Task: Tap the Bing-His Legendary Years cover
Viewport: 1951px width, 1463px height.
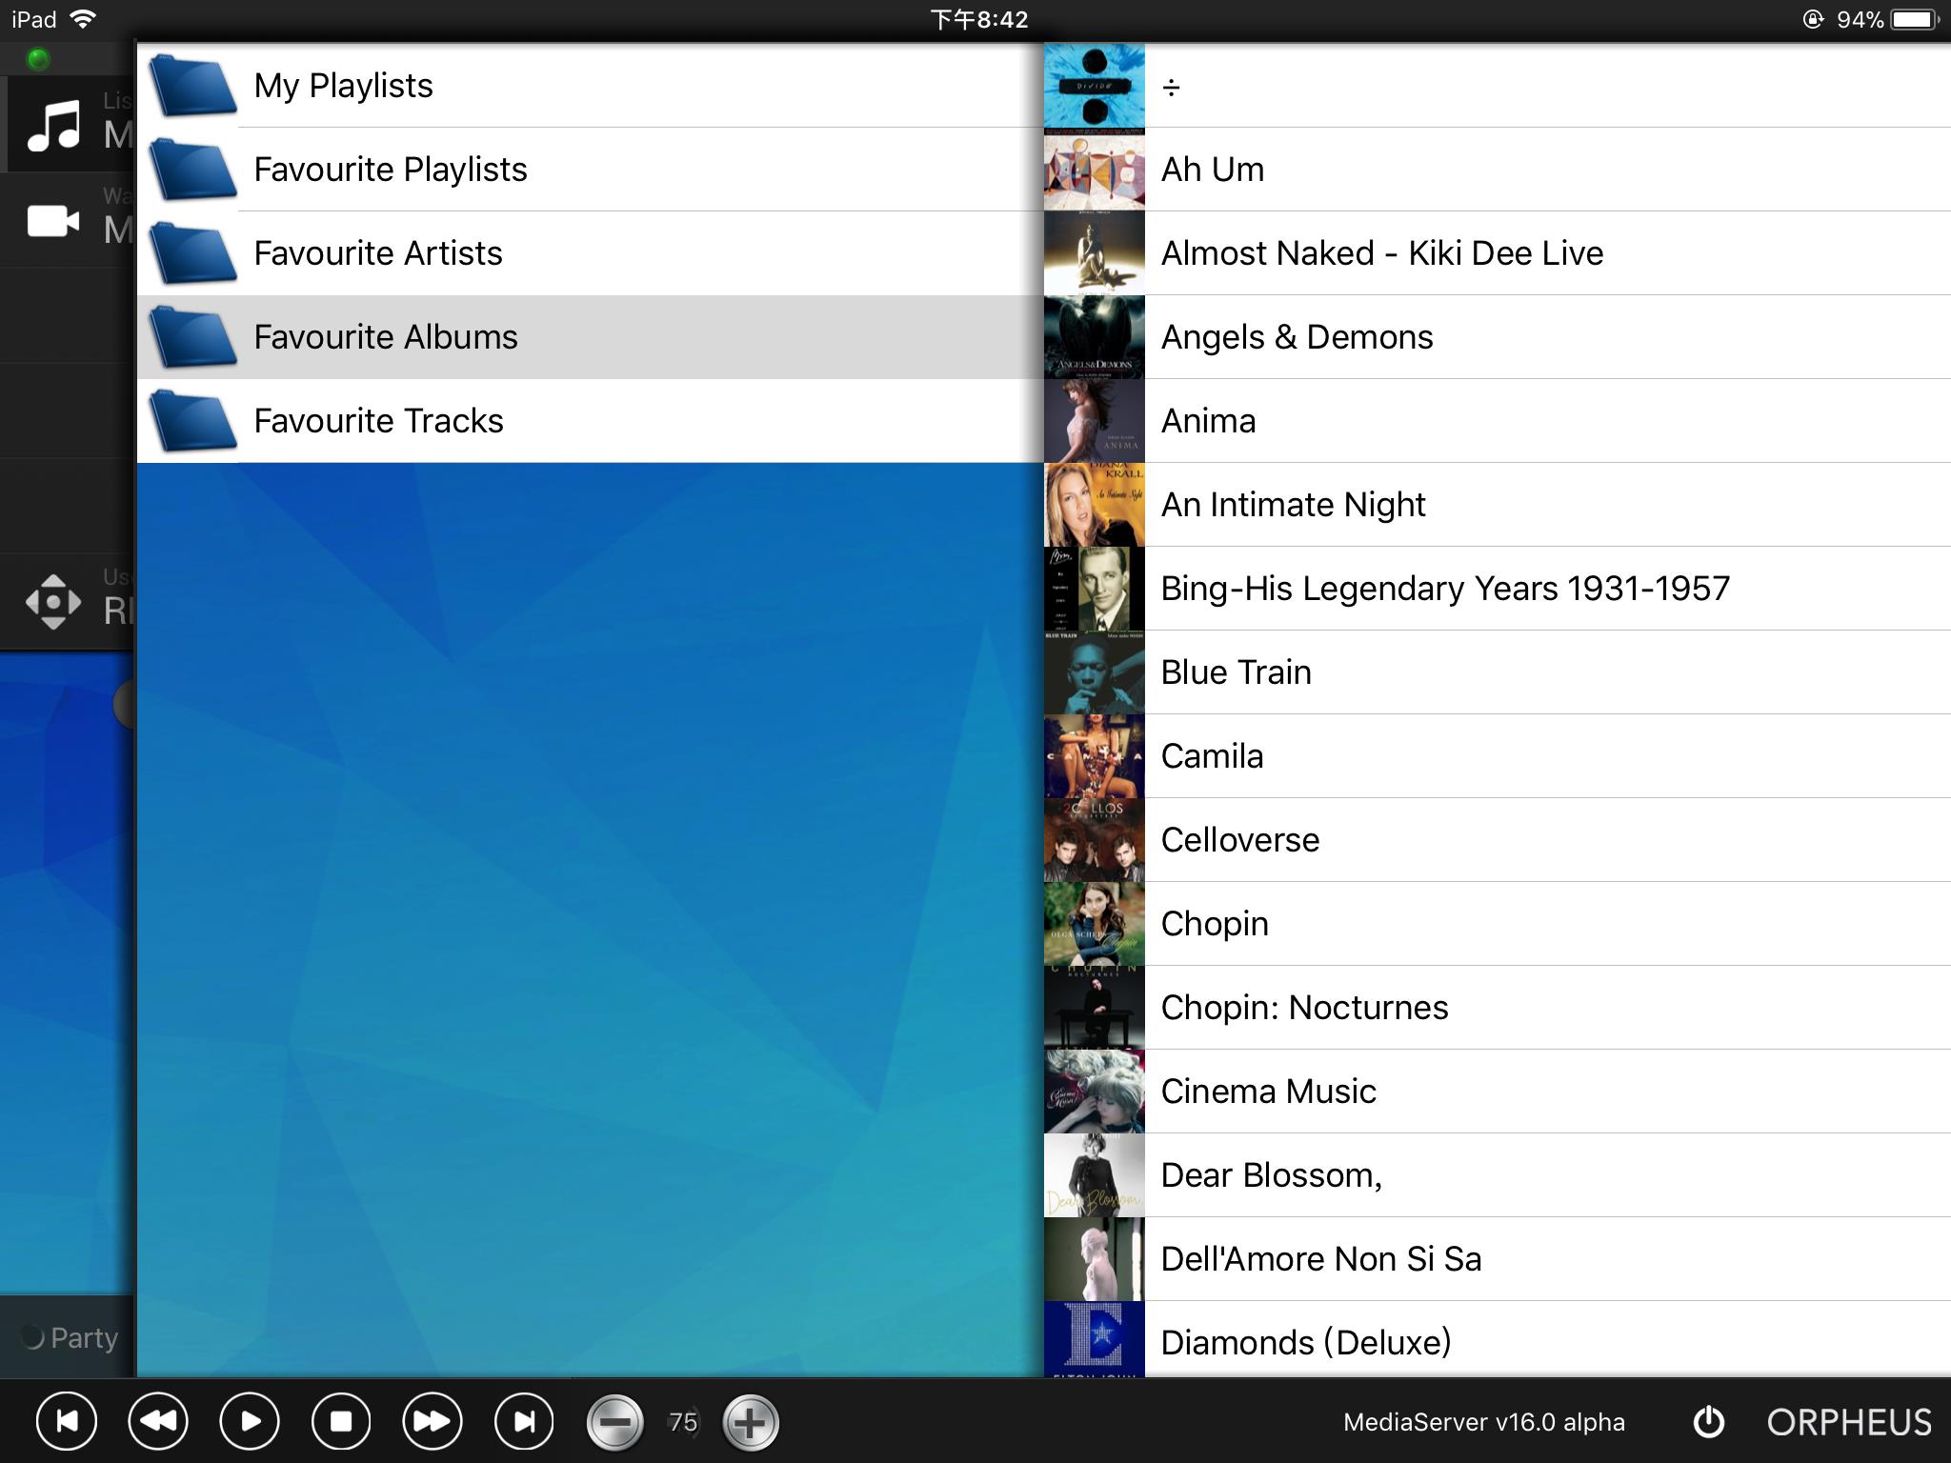Action: 1095,589
